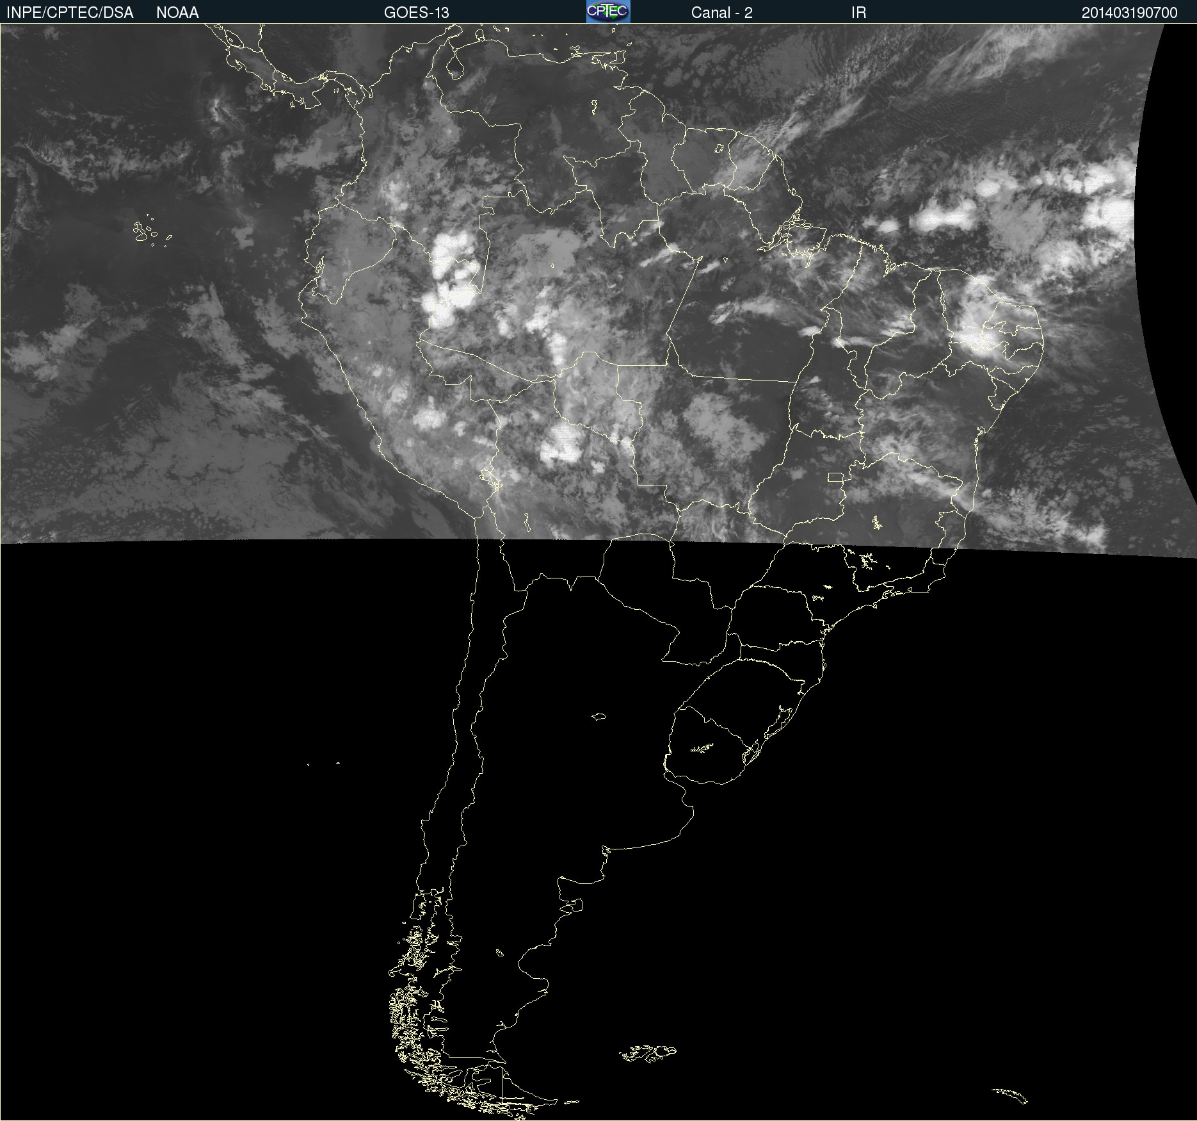Click the NOAA label in the header
The image size is (1197, 1121).
pyautogui.click(x=177, y=13)
